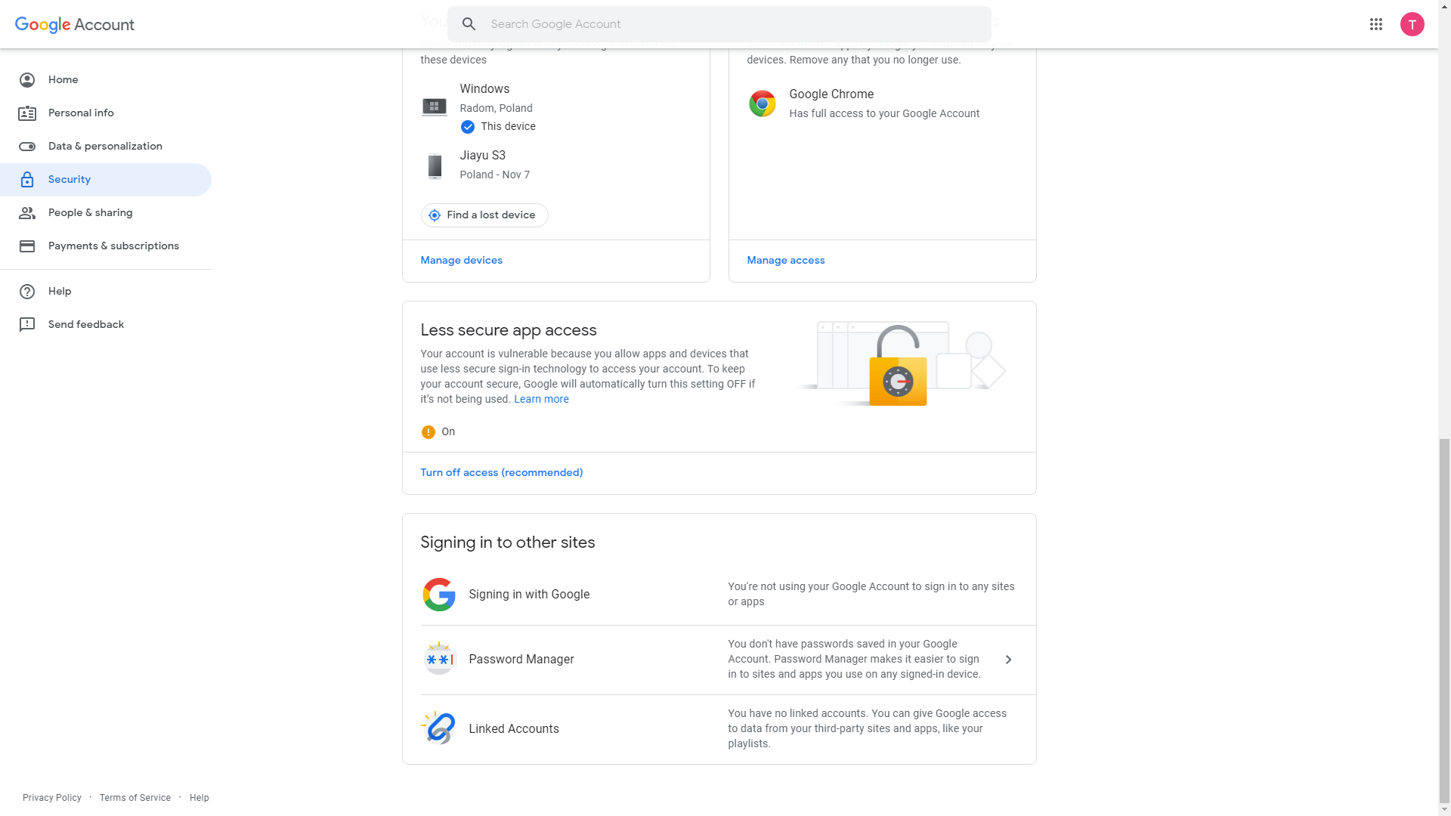
Task: Open People & sharing section
Action: pyautogui.click(x=106, y=213)
